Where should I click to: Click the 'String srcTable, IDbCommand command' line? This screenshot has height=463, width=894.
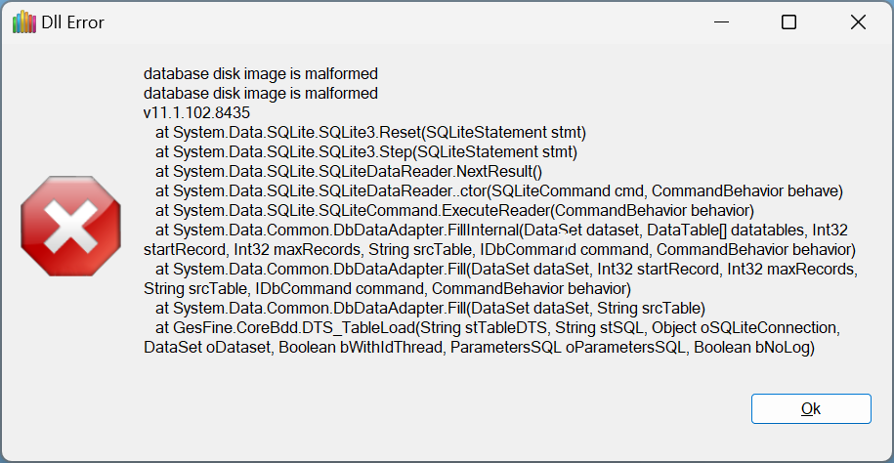coord(387,288)
